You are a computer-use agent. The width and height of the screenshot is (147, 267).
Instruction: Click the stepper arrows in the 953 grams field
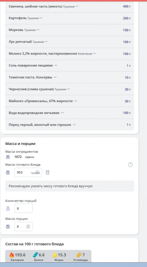38,172
